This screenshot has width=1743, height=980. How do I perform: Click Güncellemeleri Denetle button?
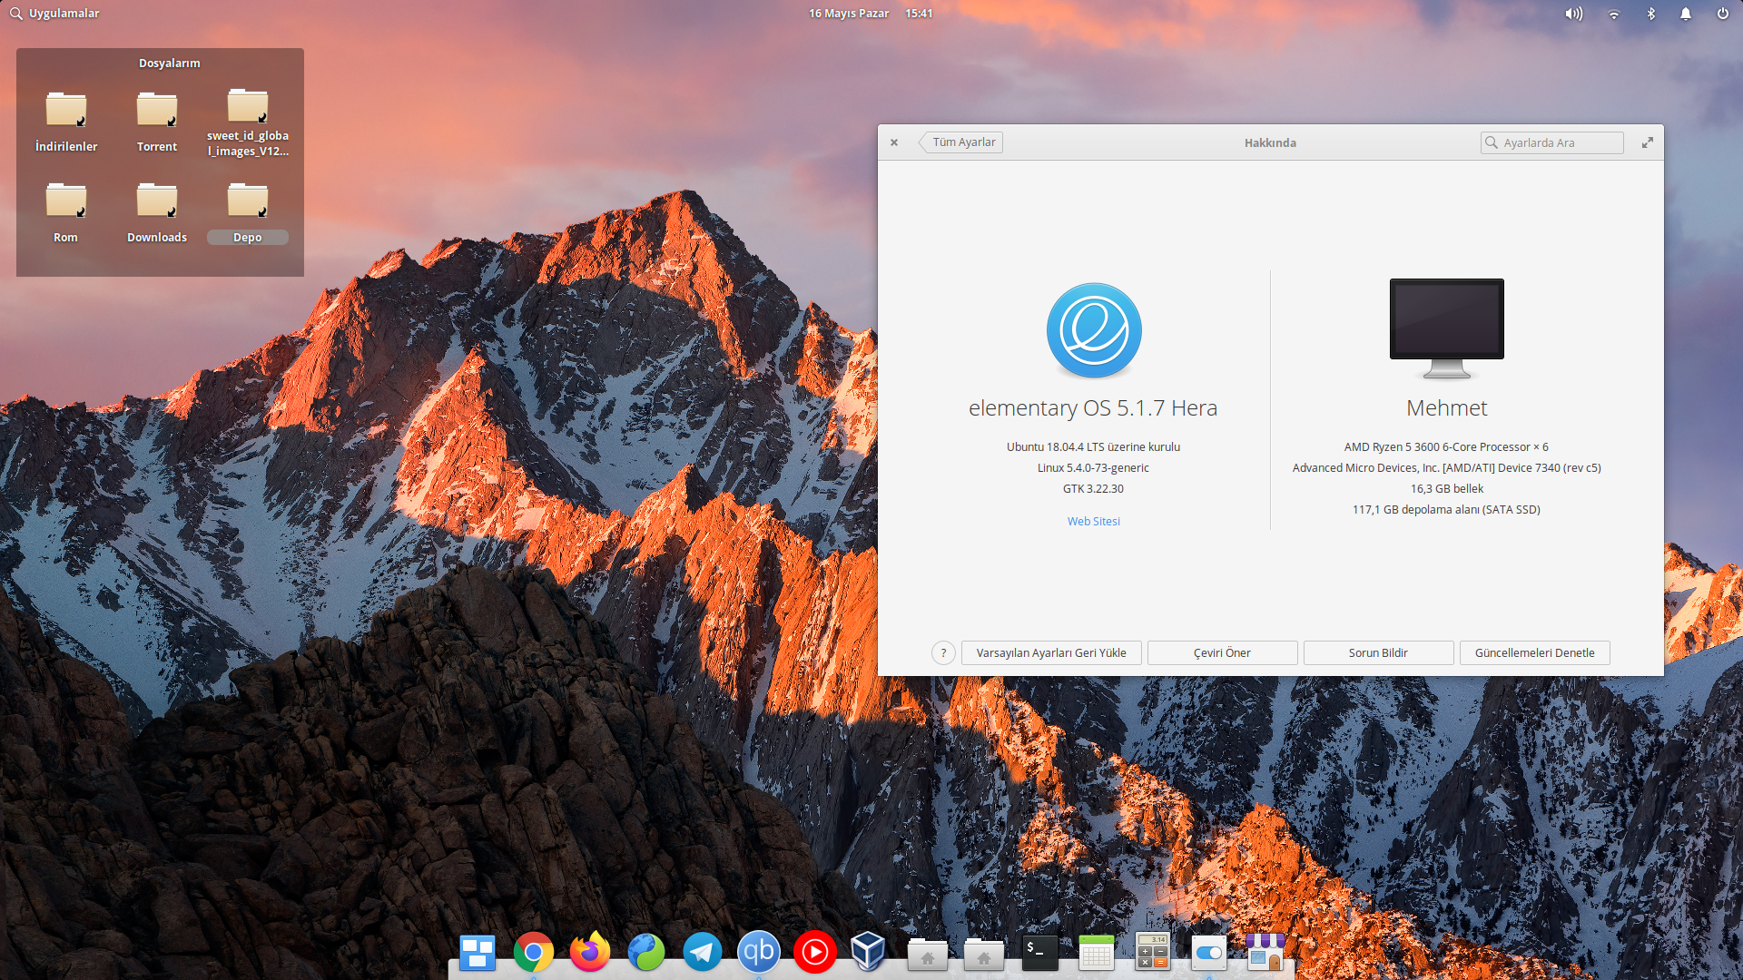coord(1534,652)
